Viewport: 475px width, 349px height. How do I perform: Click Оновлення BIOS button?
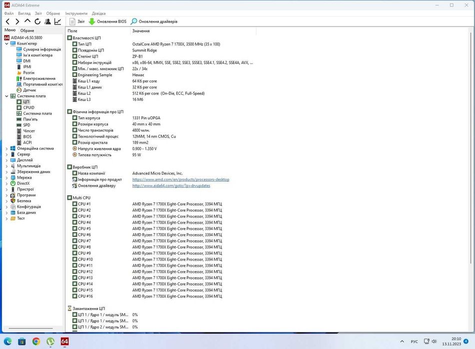point(107,21)
